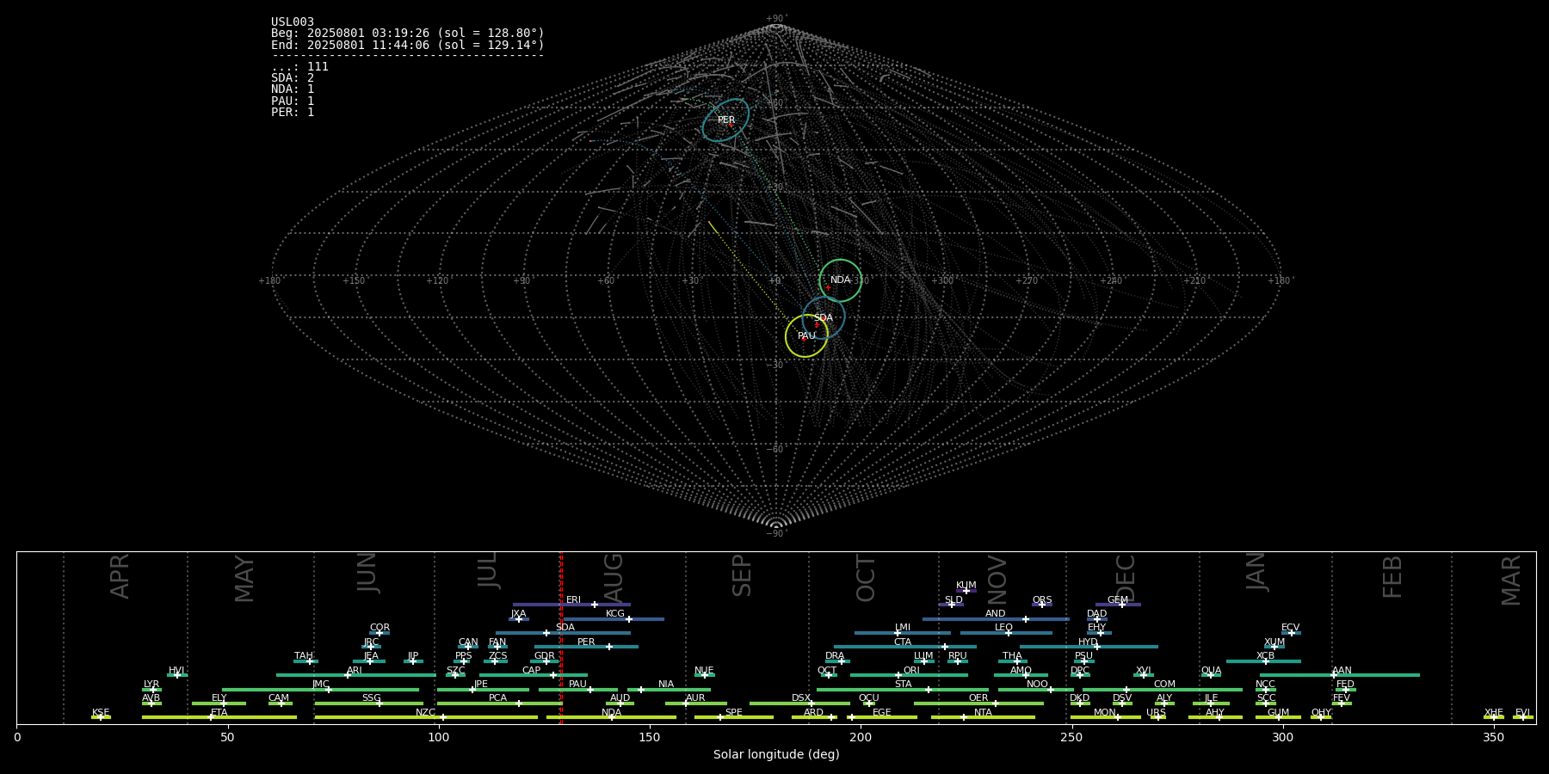This screenshot has height=774, width=1549.
Task: Click the AUG month label on timeline
Action: 614,578
